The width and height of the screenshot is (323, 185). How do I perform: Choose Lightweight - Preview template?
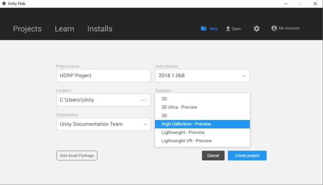202,132
